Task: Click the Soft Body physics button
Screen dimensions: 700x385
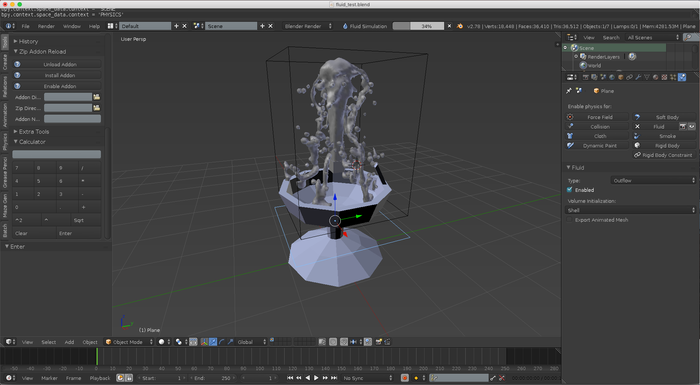Action: (664, 117)
